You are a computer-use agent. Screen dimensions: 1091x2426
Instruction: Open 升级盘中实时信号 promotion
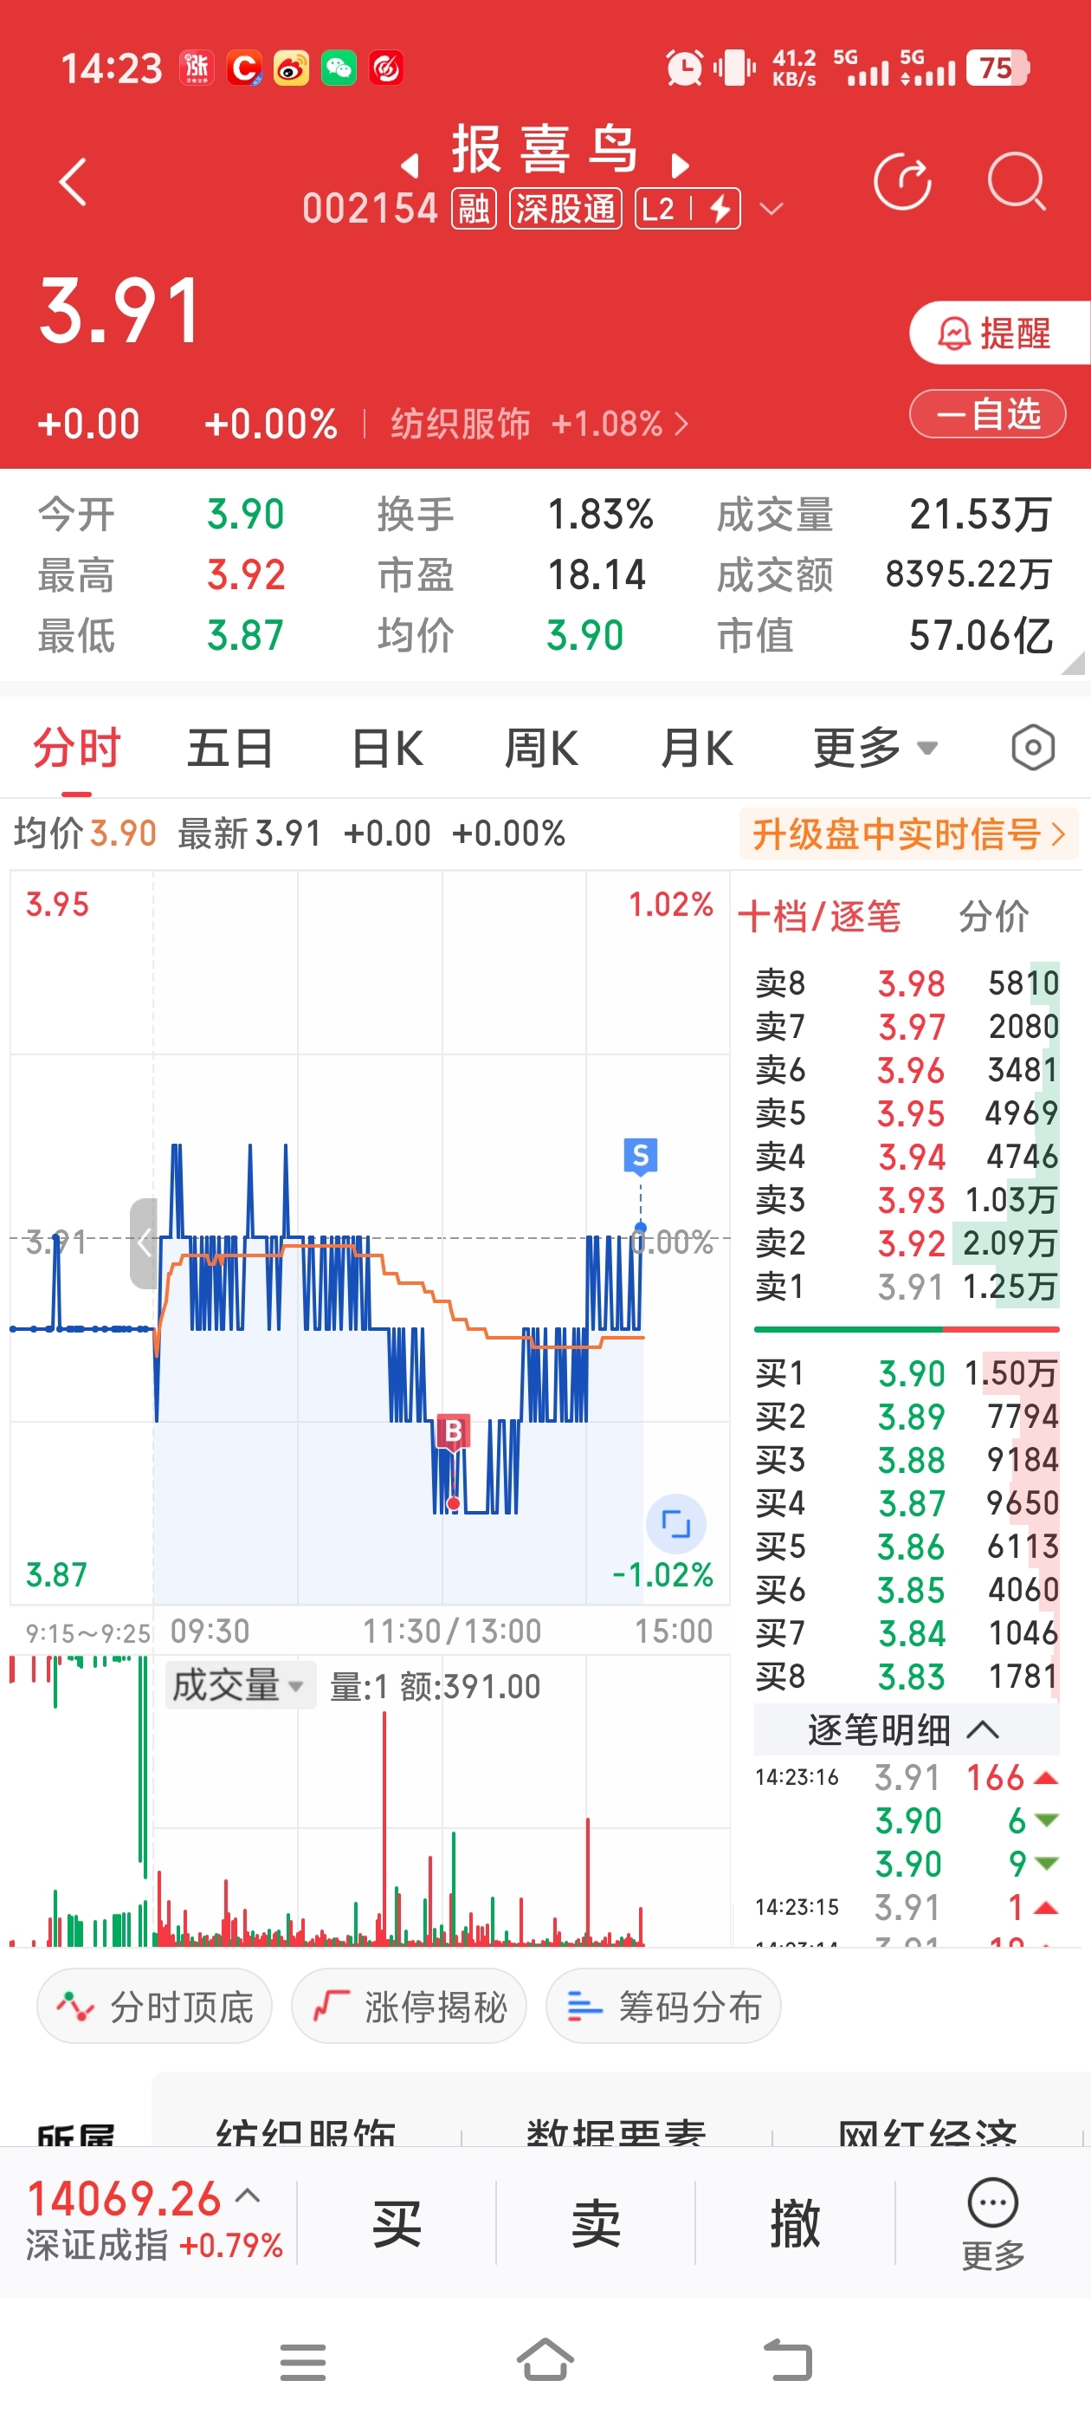(908, 834)
